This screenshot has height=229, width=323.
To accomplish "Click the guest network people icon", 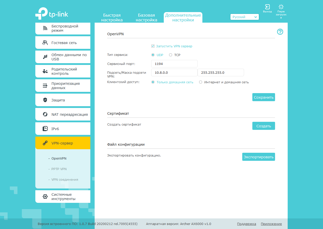I will pos(45,43).
